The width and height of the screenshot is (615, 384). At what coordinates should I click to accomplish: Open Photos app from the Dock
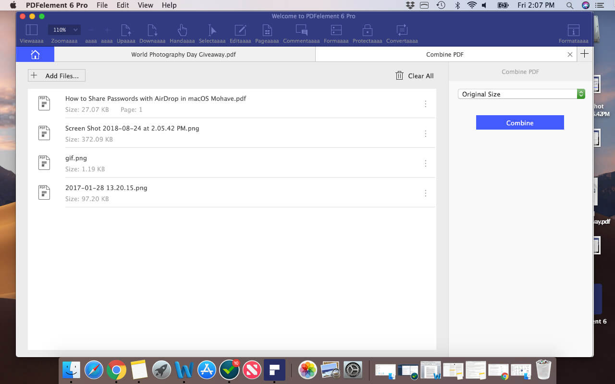tap(307, 370)
